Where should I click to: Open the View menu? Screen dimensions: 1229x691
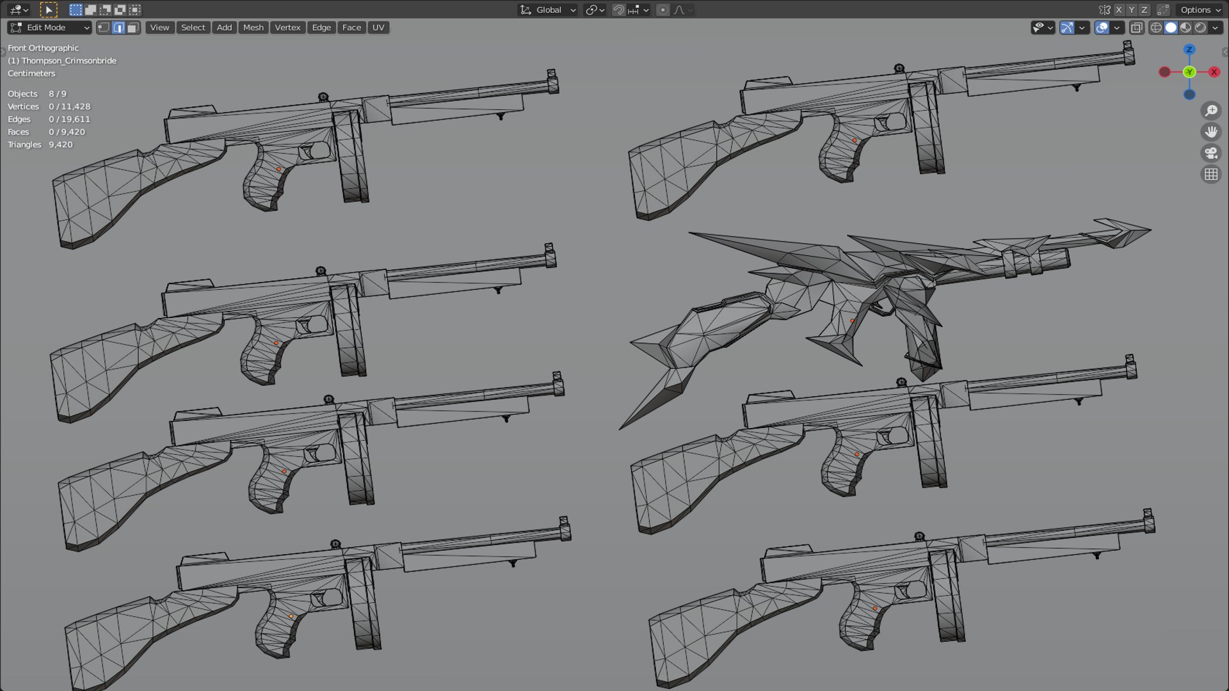(159, 28)
